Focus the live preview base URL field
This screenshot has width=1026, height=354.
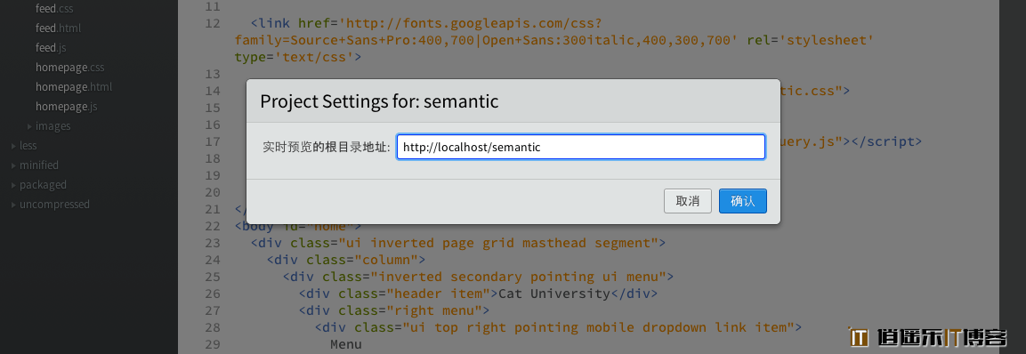[x=581, y=148]
